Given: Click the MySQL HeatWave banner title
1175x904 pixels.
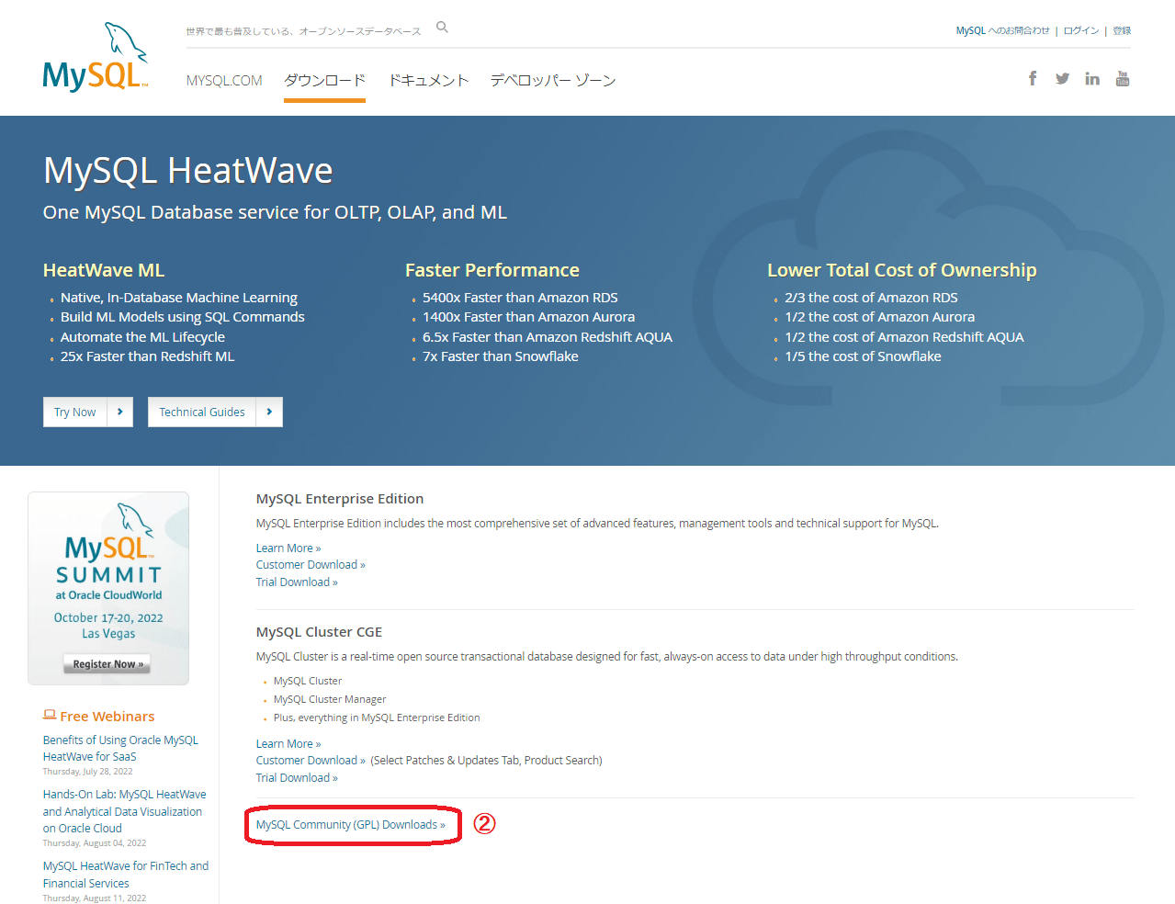Looking at the screenshot, I should pyautogui.click(x=188, y=171).
